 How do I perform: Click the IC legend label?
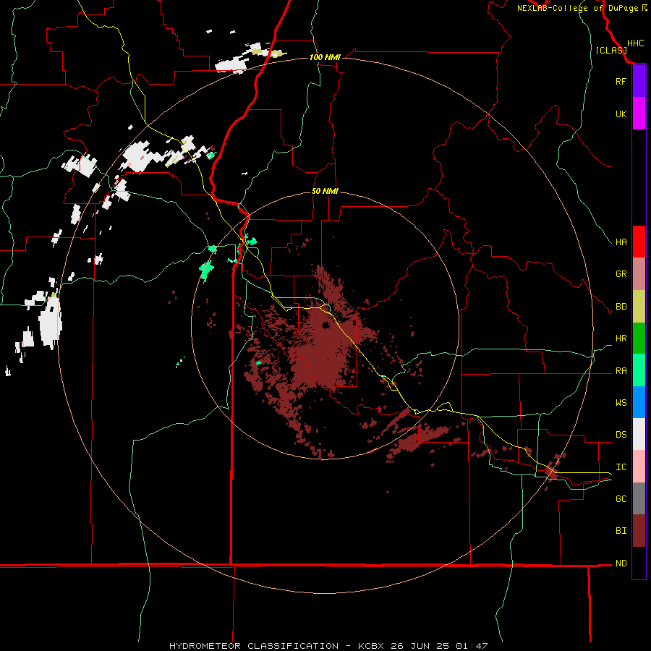(x=621, y=467)
